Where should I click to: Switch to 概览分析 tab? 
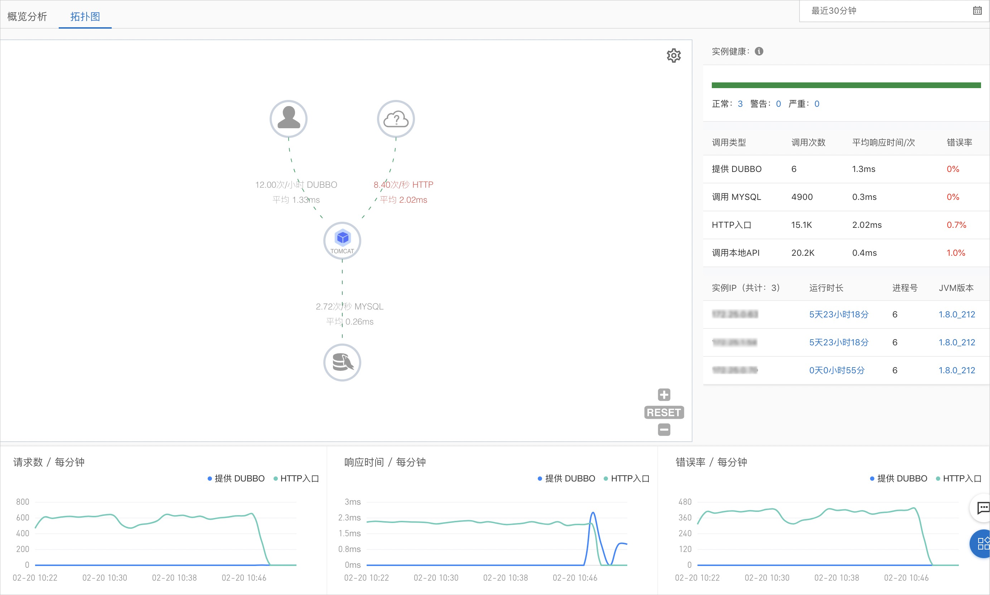[x=27, y=16]
